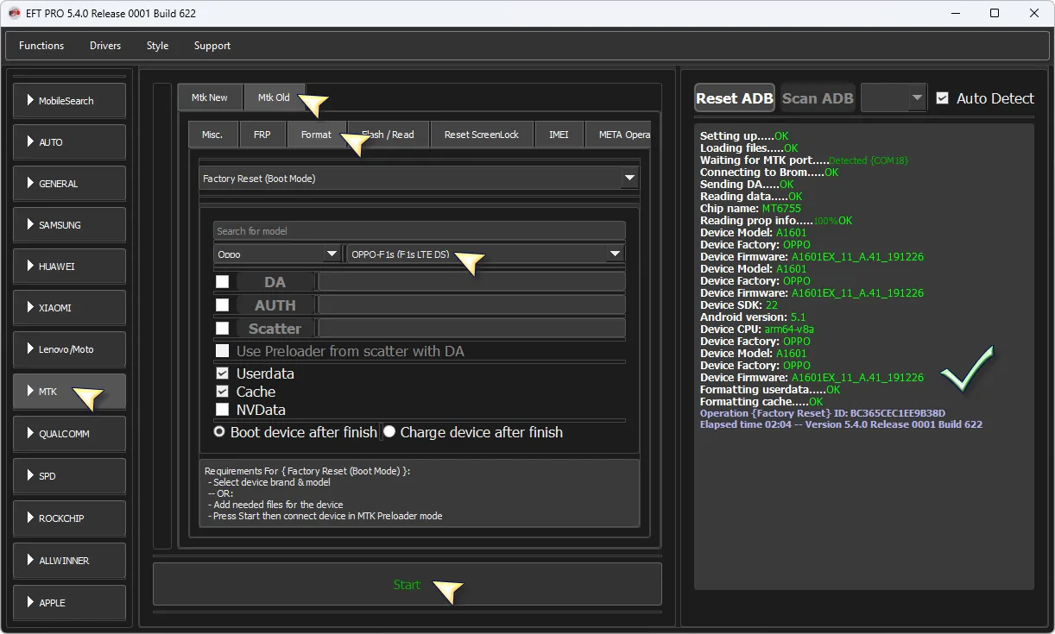Switch to the Mtk New tab
The height and width of the screenshot is (634, 1055).
click(x=210, y=97)
